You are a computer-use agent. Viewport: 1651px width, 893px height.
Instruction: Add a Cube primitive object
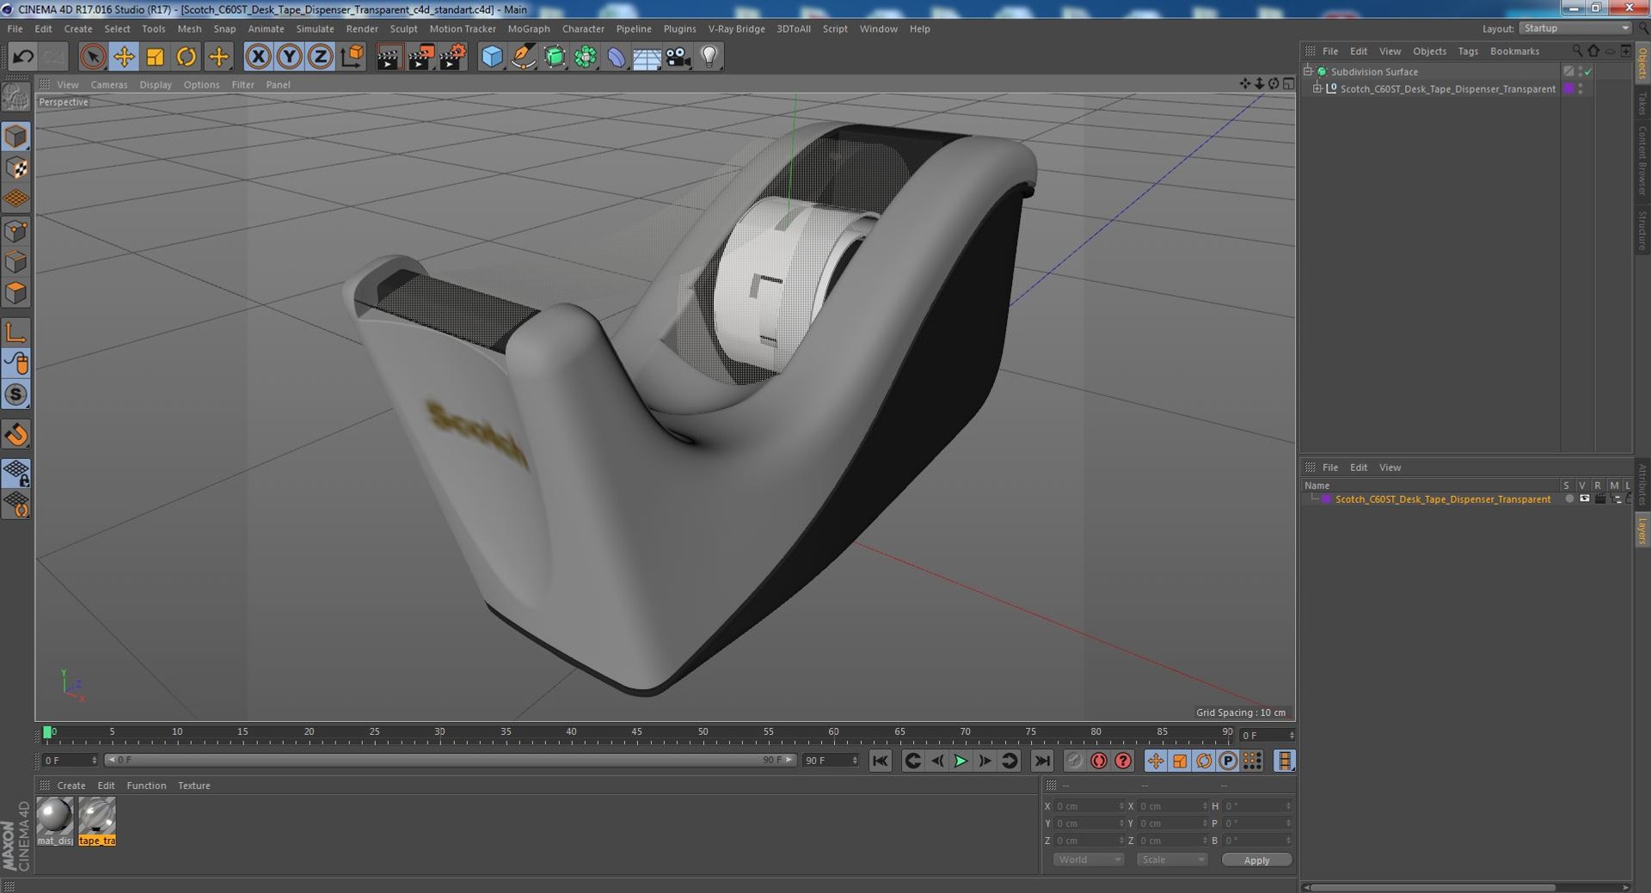click(x=492, y=57)
